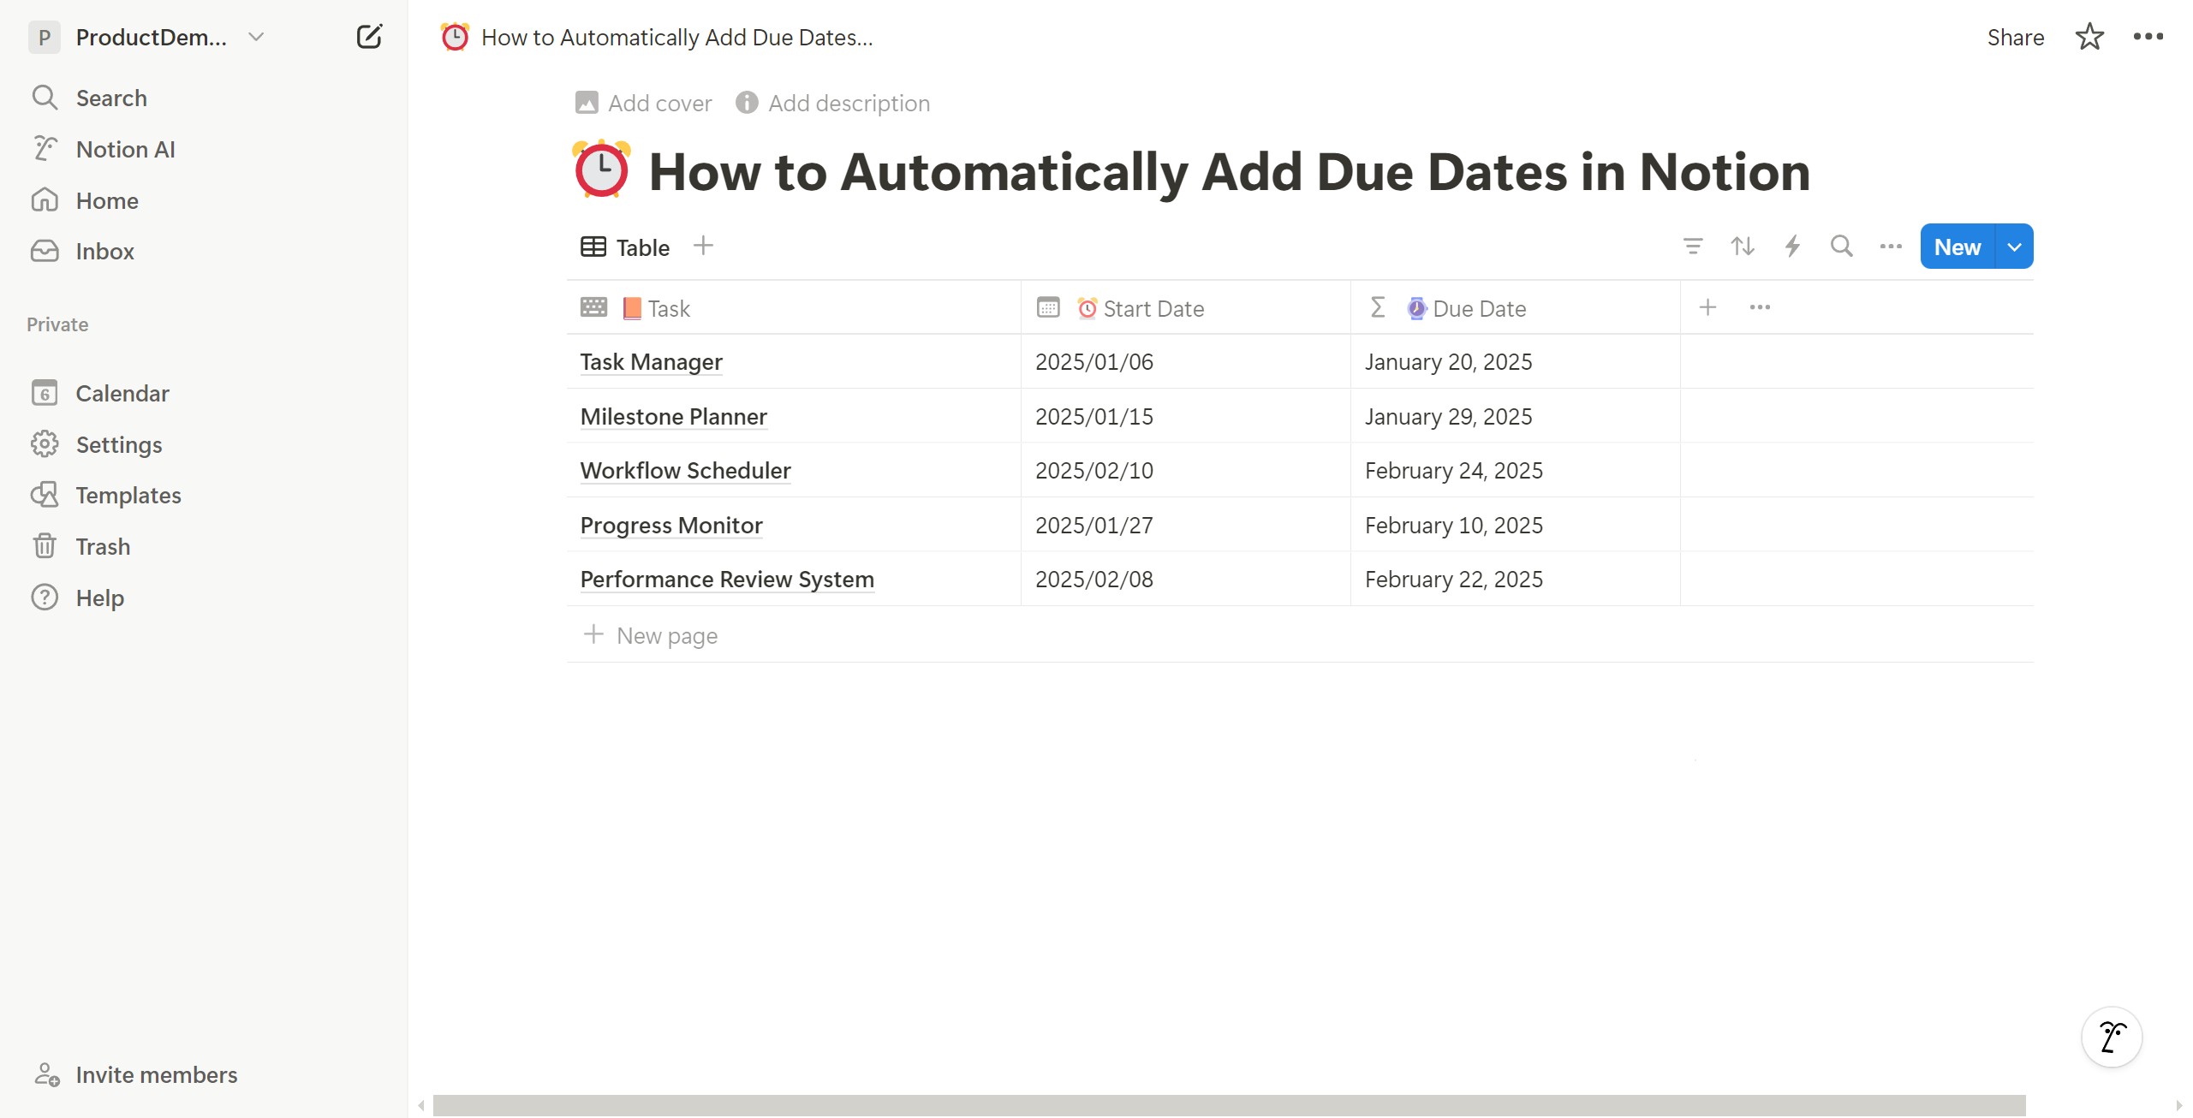Add a new property column with plus

(x=1707, y=307)
